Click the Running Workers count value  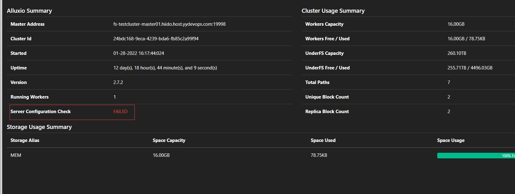tap(115, 97)
